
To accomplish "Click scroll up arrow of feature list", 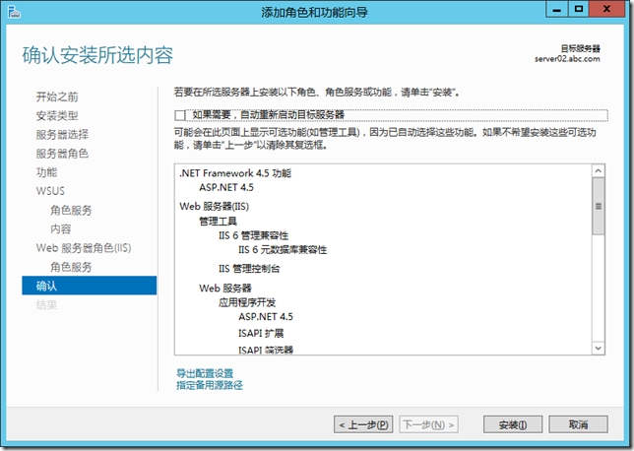I will (599, 171).
